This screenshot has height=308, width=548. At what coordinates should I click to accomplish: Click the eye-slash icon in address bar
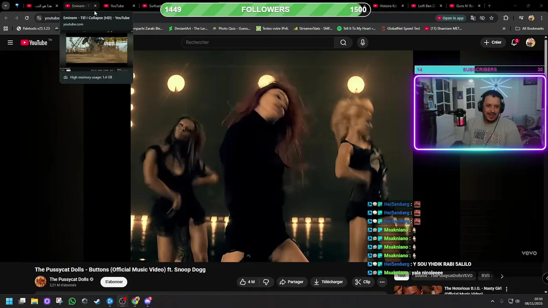click(482, 18)
